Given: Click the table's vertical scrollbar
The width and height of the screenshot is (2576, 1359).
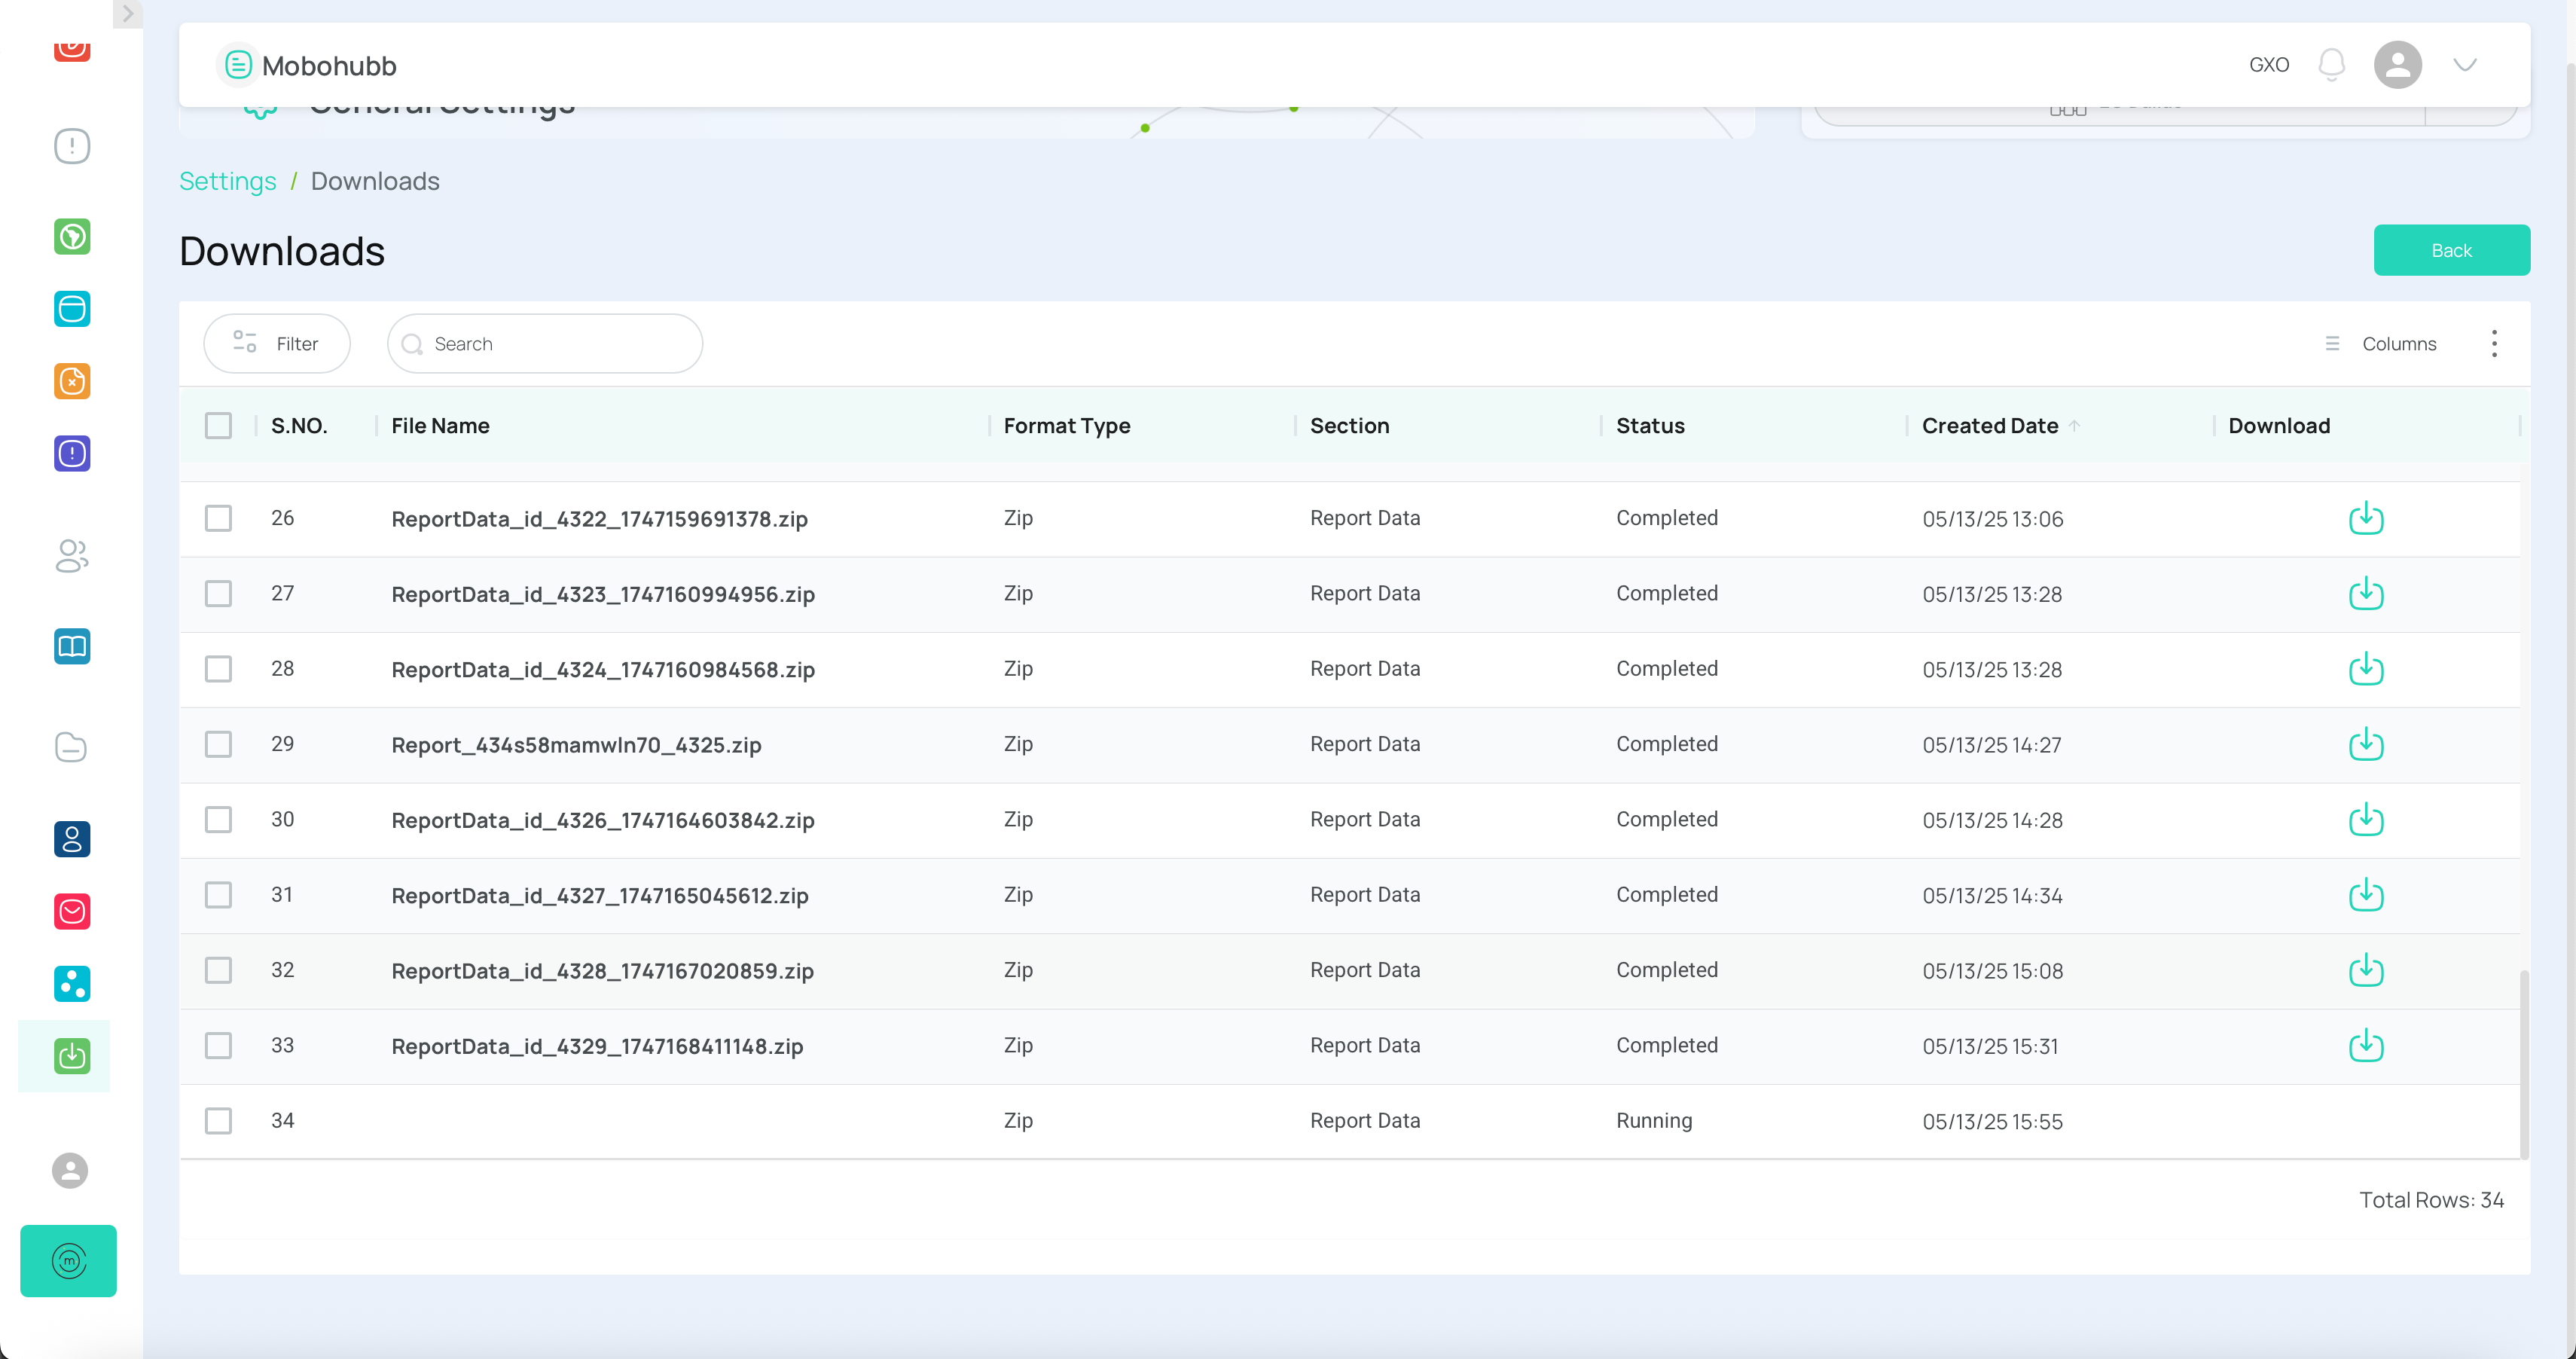Looking at the screenshot, I should 2524,1064.
